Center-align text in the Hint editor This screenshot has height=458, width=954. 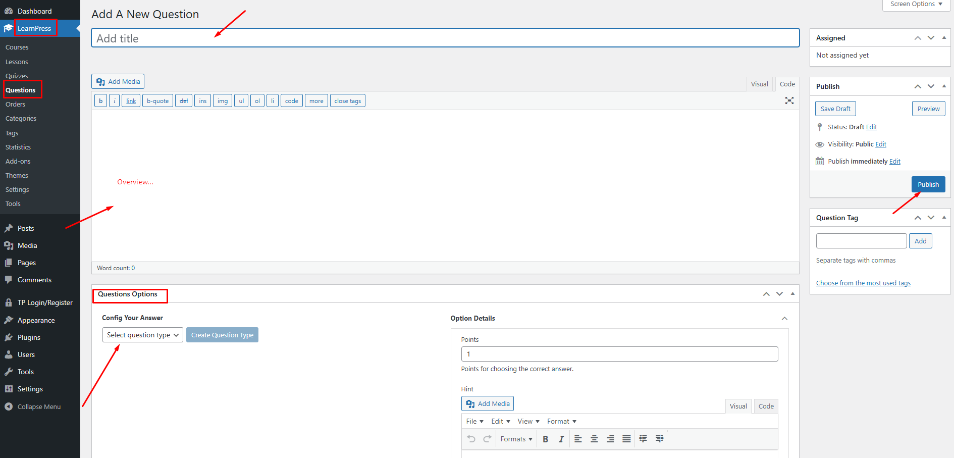(594, 439)
